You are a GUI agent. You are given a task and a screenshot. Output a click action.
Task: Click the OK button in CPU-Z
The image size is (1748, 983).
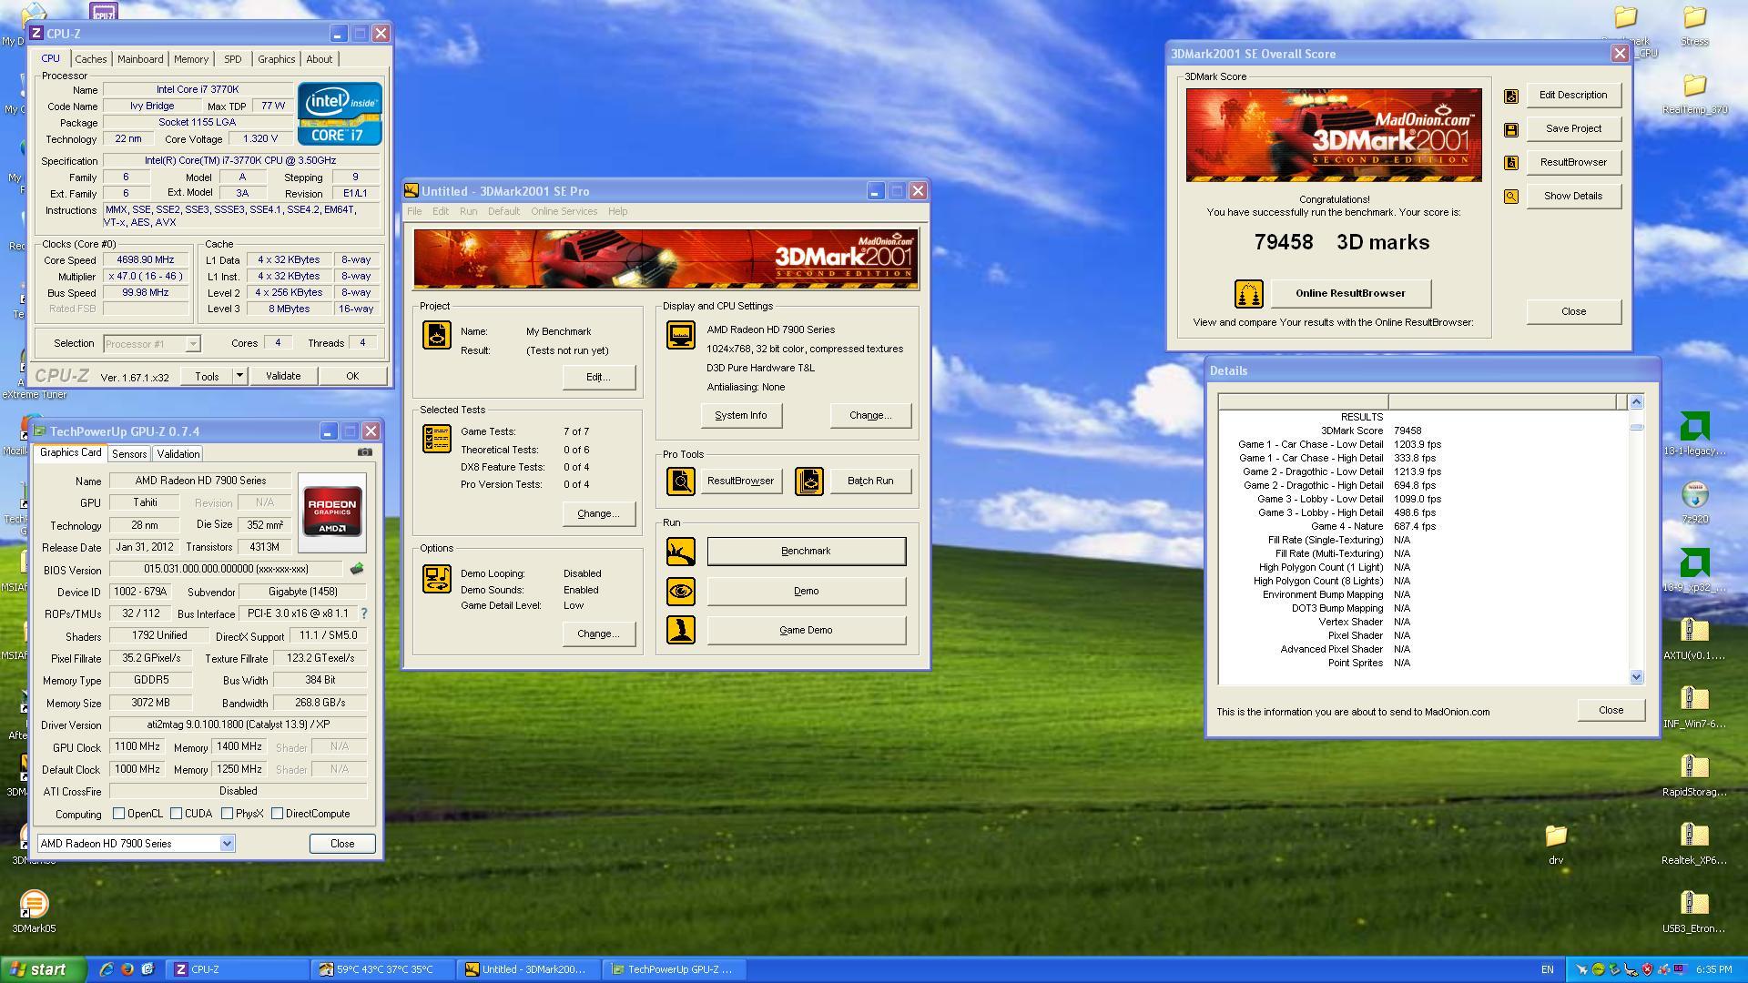click(x=352, y=376)
